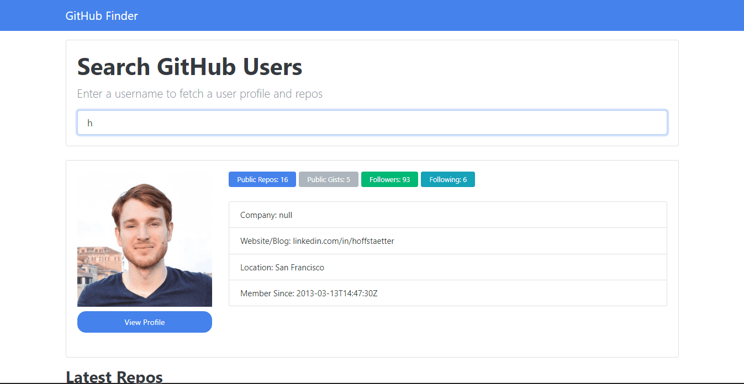Open the user's page with View Profile
The height and width of the screenshot is (384, 744).
tap(145, 322)
